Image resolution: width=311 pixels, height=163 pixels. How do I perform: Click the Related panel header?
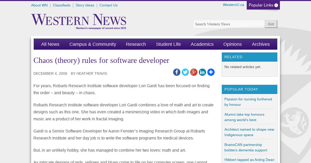coord(250,57)
